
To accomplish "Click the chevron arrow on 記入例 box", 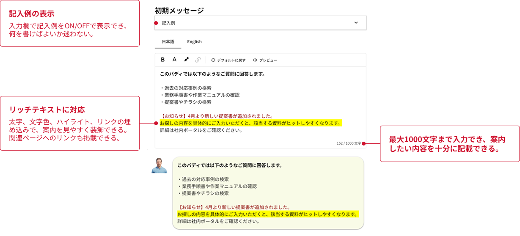I will 356,23.
